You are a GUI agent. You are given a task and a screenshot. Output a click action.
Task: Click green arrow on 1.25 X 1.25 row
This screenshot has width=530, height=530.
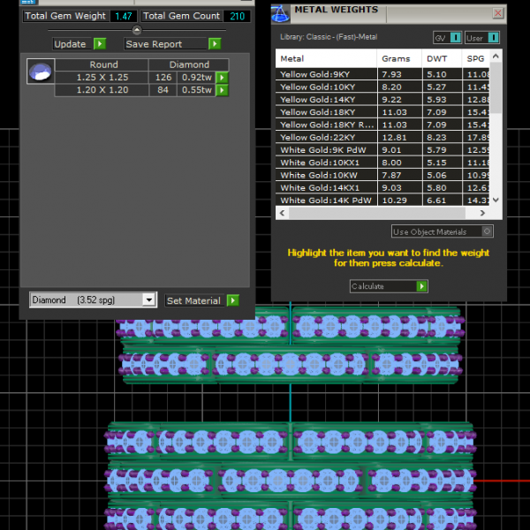(x=222, y=78)
